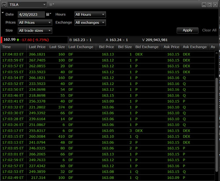The height and width of the screenshot is (181, 220).
Task: Sort by the Time column header
Action: (14, 47)
